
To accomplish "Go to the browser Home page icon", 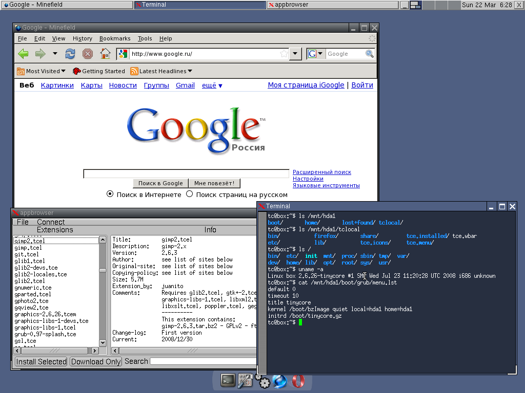I will coord(105,53).
